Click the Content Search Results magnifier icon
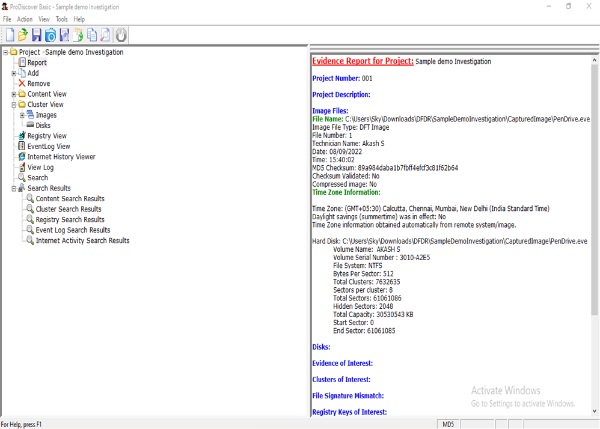600x429 pixels. [30, 198]
